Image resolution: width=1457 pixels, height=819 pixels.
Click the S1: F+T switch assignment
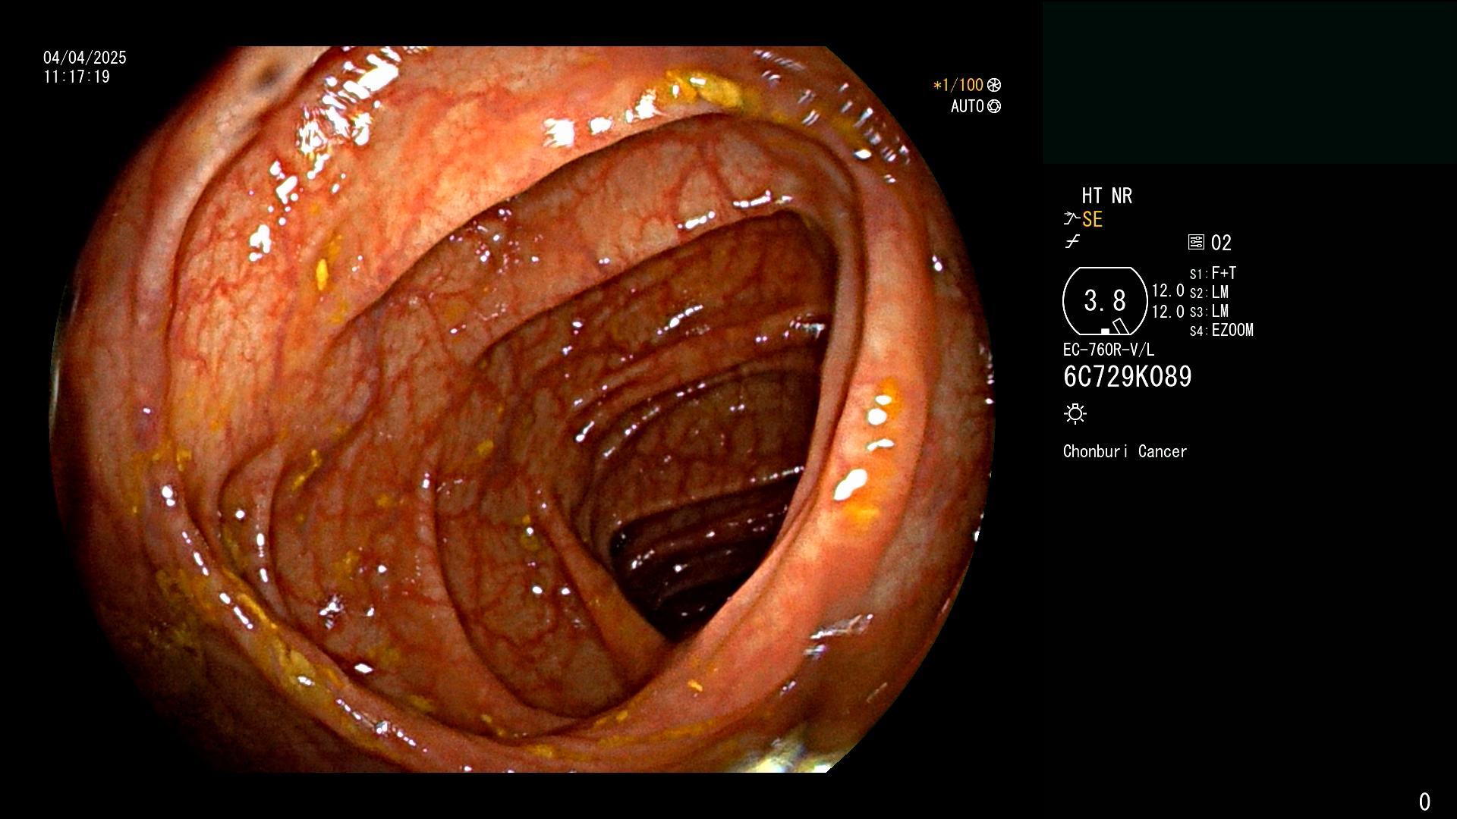(x=1213, y=273)
